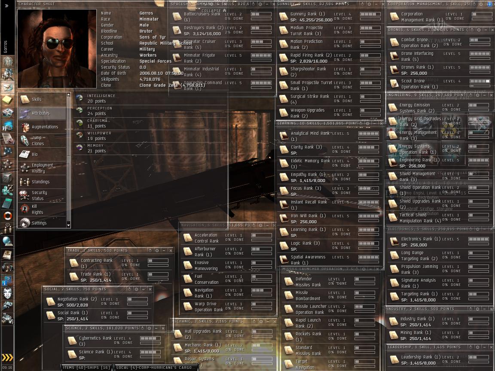
Task: Open the jukebox headphones icon in sidebar
Action: 7,268
